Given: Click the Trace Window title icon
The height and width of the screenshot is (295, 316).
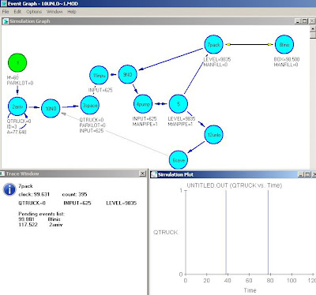Looking at the screenshot, I should 2,174.
